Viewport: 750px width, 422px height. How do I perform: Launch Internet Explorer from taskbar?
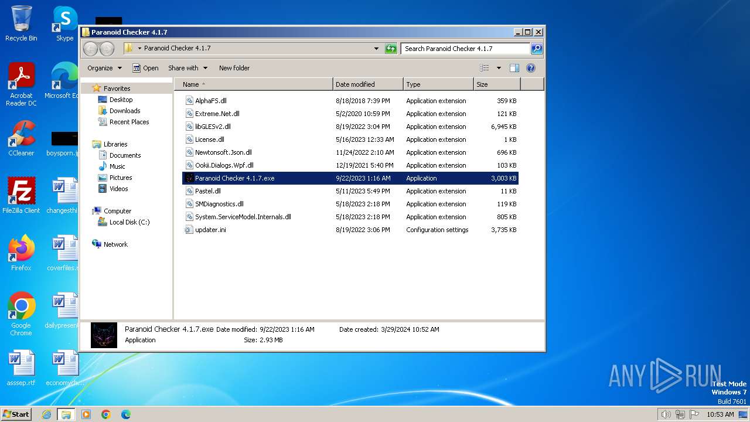(x=46, y=414)
